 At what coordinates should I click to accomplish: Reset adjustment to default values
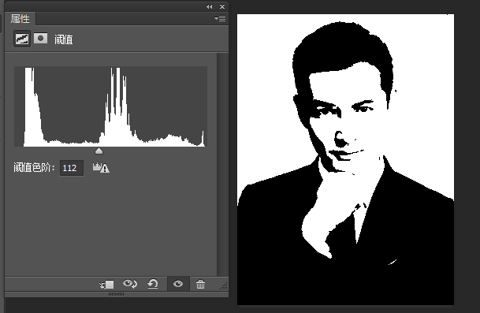pyautogui.click(x=152, y=284)
